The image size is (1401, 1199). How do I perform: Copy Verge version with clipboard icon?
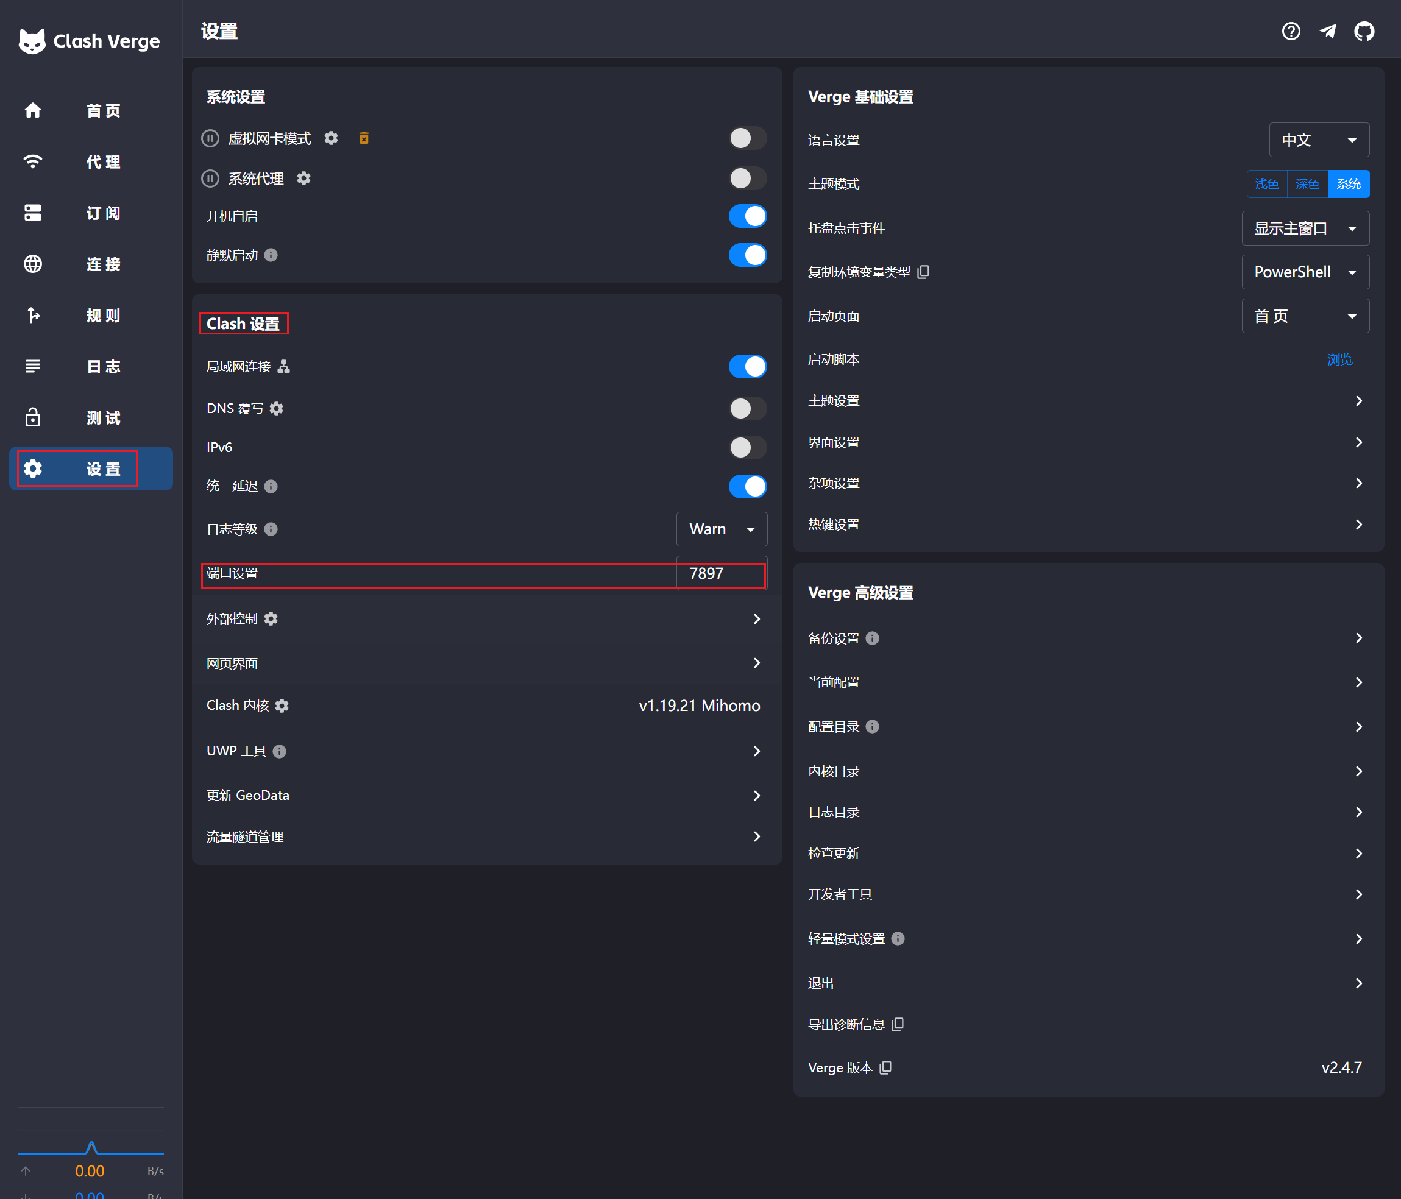(886, 1067)
